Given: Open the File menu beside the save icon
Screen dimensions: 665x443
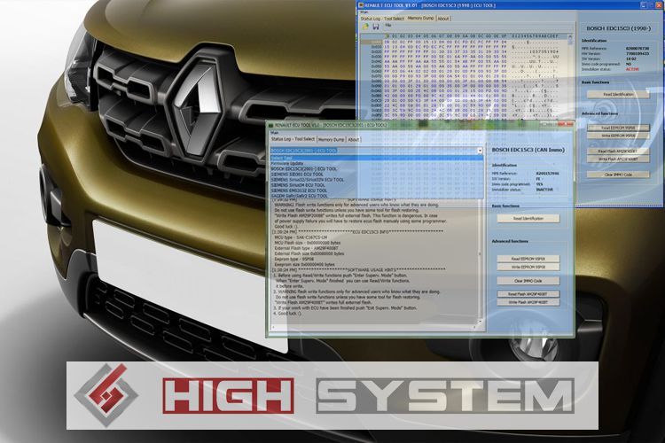Looking at the screenshot, I should pos(387,26).
